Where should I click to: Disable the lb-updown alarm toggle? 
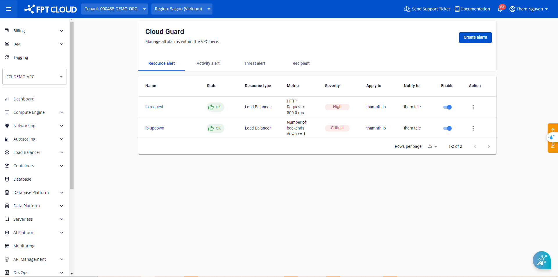pos(447,128)
